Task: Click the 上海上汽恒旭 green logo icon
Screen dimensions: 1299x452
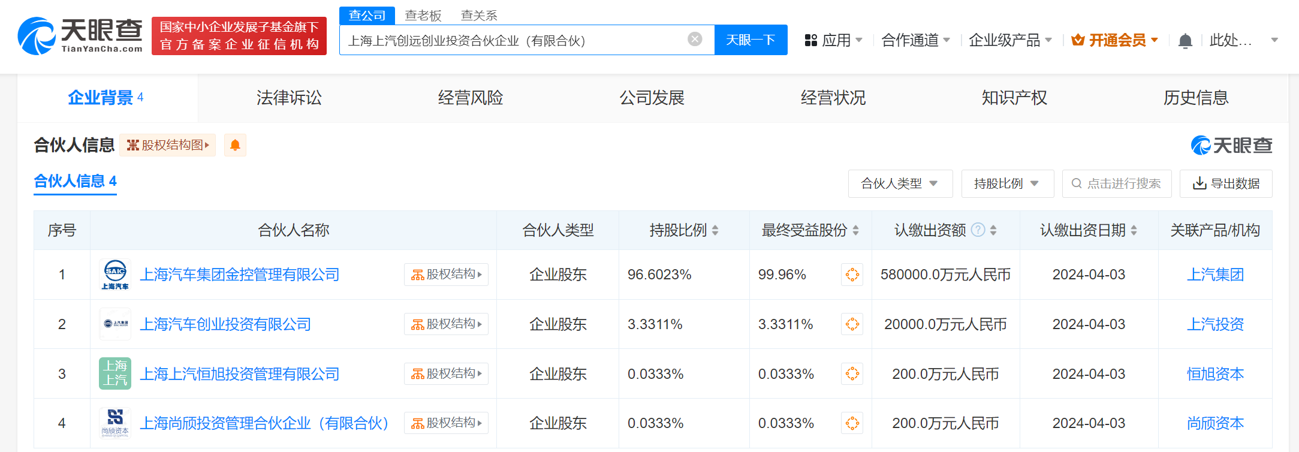Action: [115, 373]
